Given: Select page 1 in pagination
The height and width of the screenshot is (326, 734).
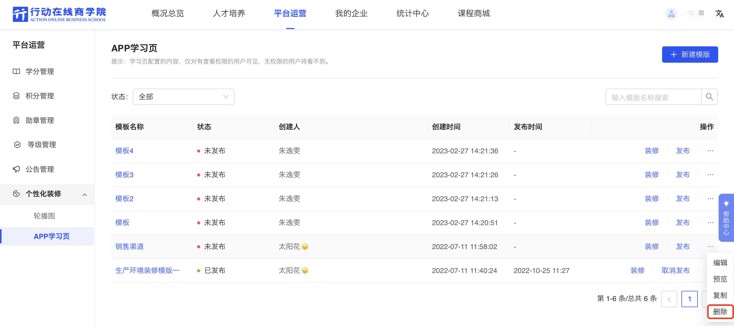Looking at the screenshot, I should click(x=689, y=299).
